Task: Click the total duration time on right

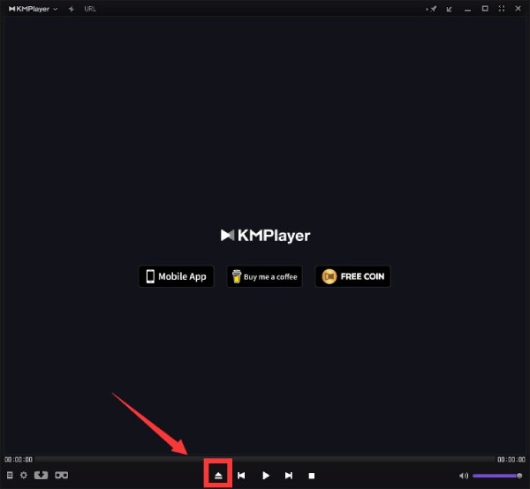Action: click(x=511, y=459)
